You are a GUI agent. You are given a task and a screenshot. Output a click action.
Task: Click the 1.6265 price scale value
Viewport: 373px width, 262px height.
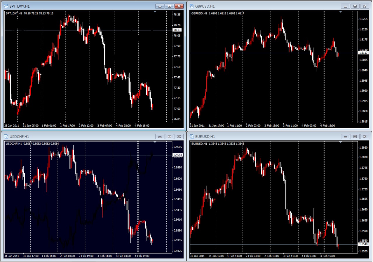pyautogui.click(x=363, y=19)
